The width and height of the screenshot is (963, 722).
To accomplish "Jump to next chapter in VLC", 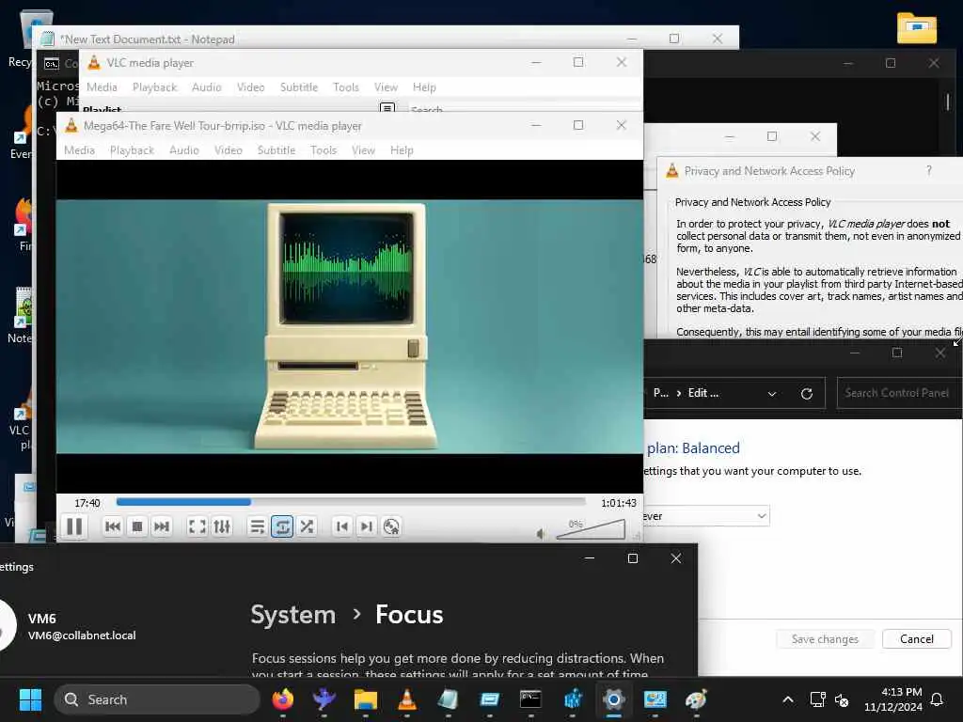I will pyautogui.click(x=367, y=526).
